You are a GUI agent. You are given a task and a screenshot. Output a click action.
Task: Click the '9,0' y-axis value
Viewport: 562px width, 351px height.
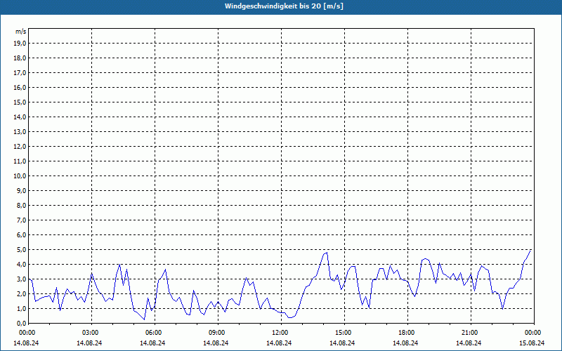[21, 190]
